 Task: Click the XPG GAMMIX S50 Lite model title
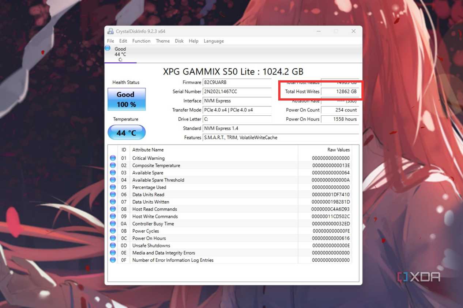click(x=233, y=72)
